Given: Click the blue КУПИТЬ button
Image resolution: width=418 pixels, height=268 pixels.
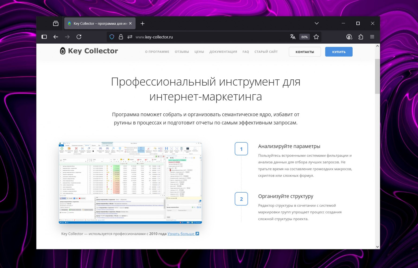Looking at the screenshot, I should [x=339, y=52].
